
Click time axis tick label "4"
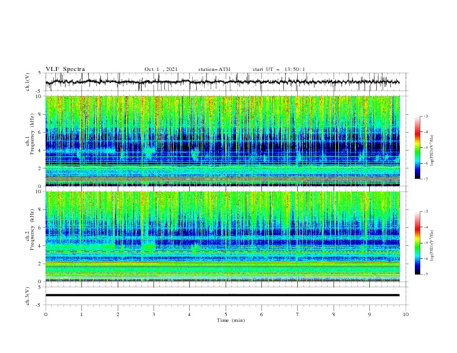coord(189,314)
